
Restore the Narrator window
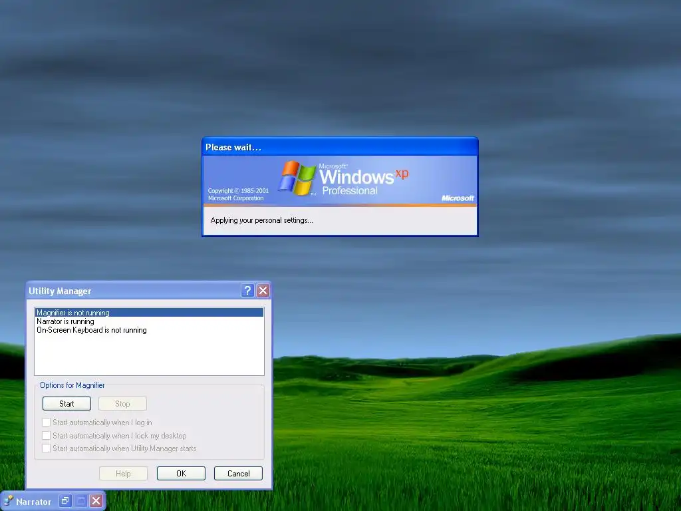coord(65,500)
